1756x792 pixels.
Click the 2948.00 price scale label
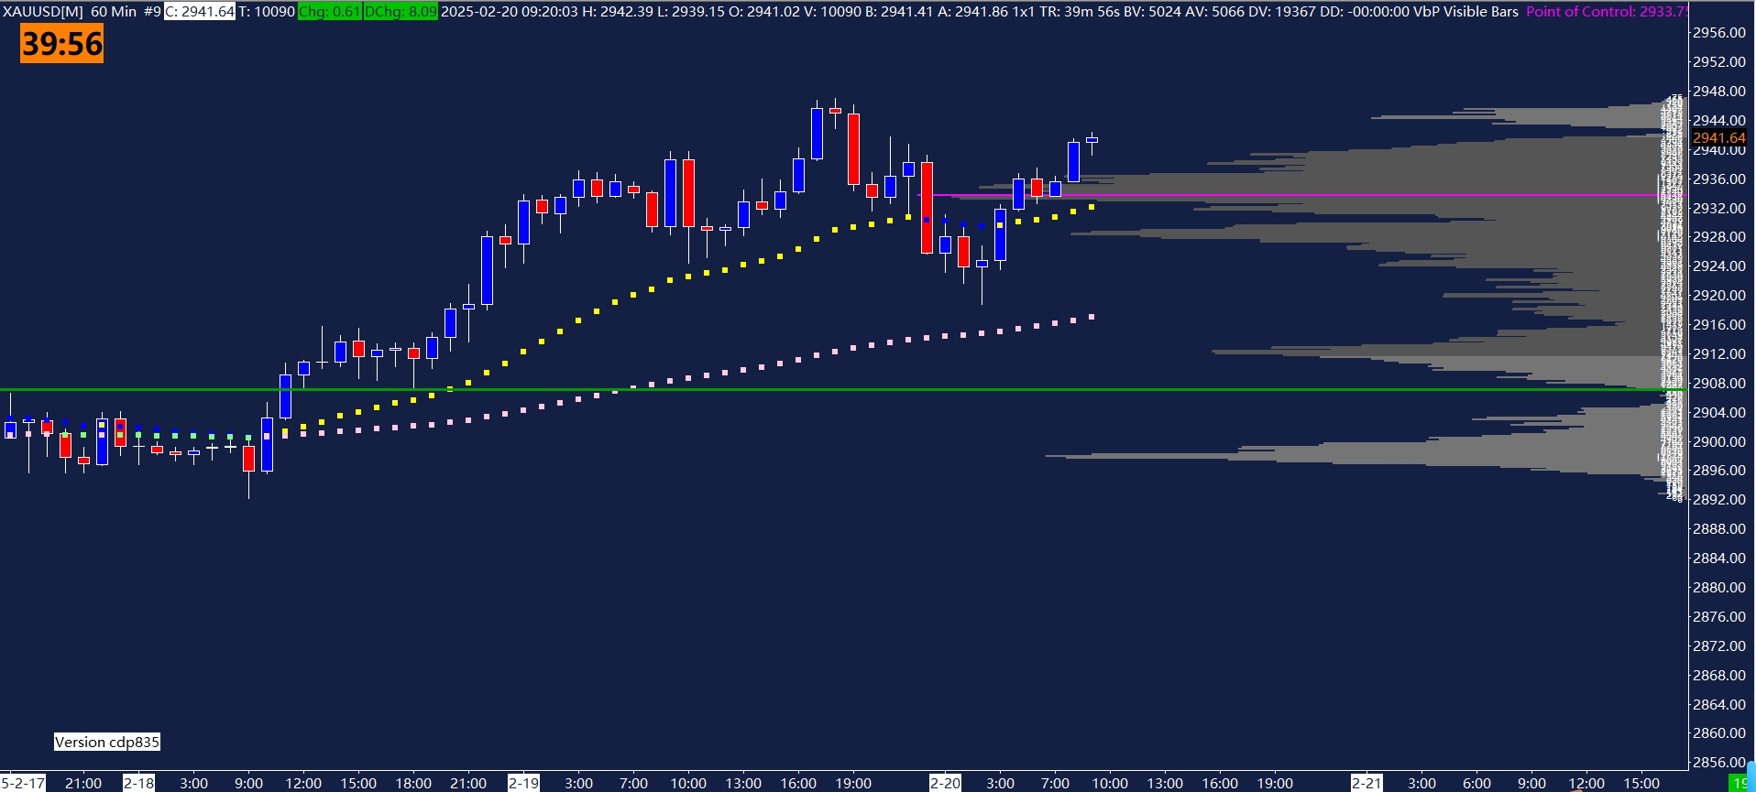pos(1719,92)
